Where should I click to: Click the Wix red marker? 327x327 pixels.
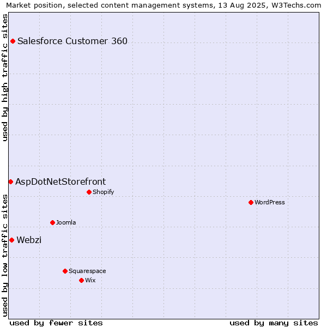pos(82,281)
